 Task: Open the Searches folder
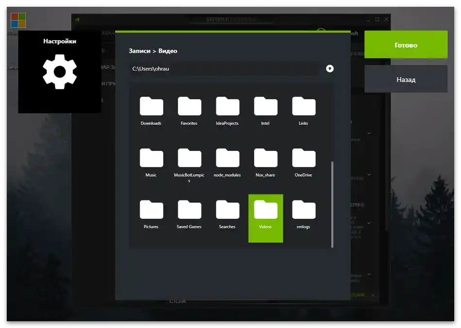pyautogui.click(x=227, y=214)
